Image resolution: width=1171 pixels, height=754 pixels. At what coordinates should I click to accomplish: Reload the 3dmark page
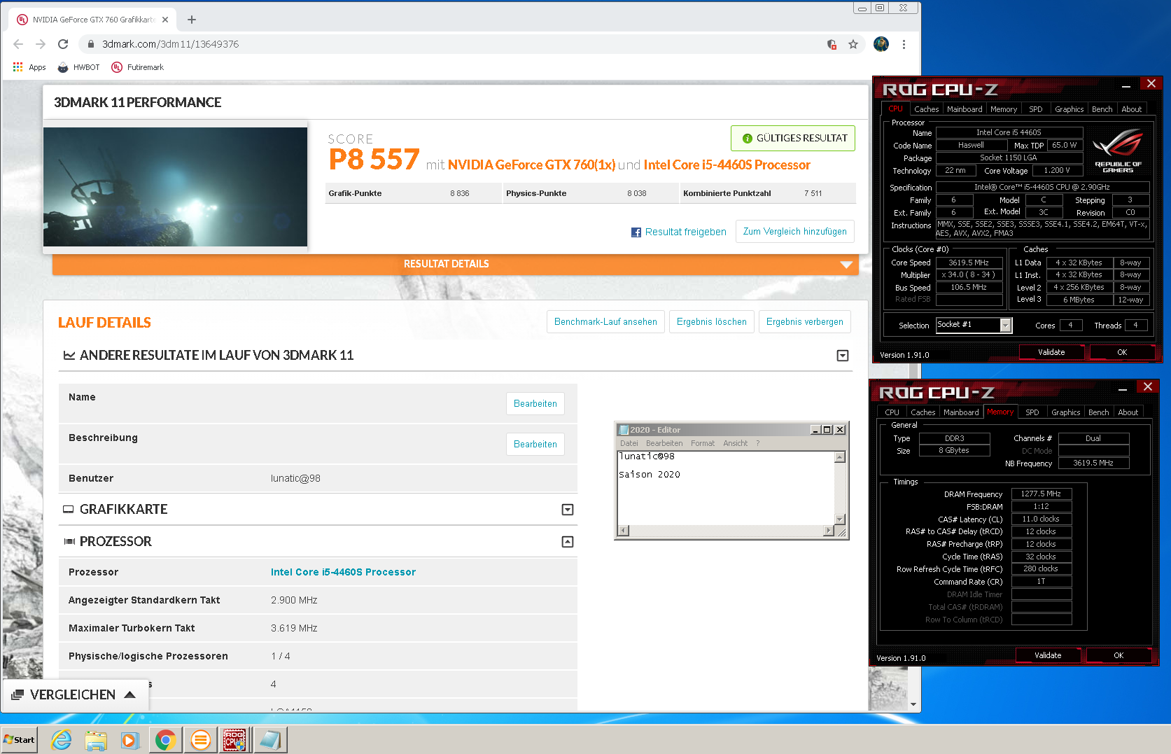pyautogui.click(x=63, y=44)
